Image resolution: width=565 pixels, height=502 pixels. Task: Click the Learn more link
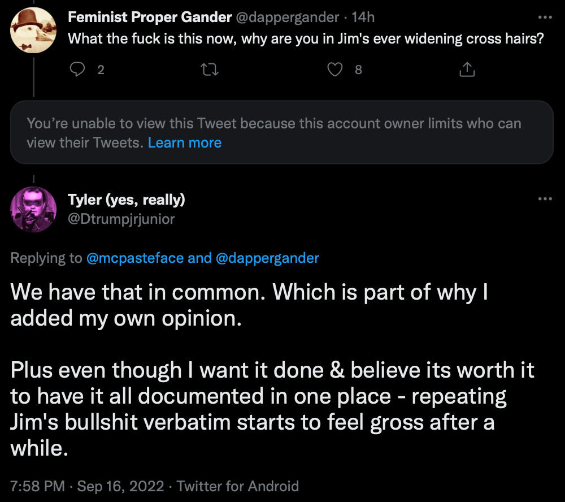[185, 143]
